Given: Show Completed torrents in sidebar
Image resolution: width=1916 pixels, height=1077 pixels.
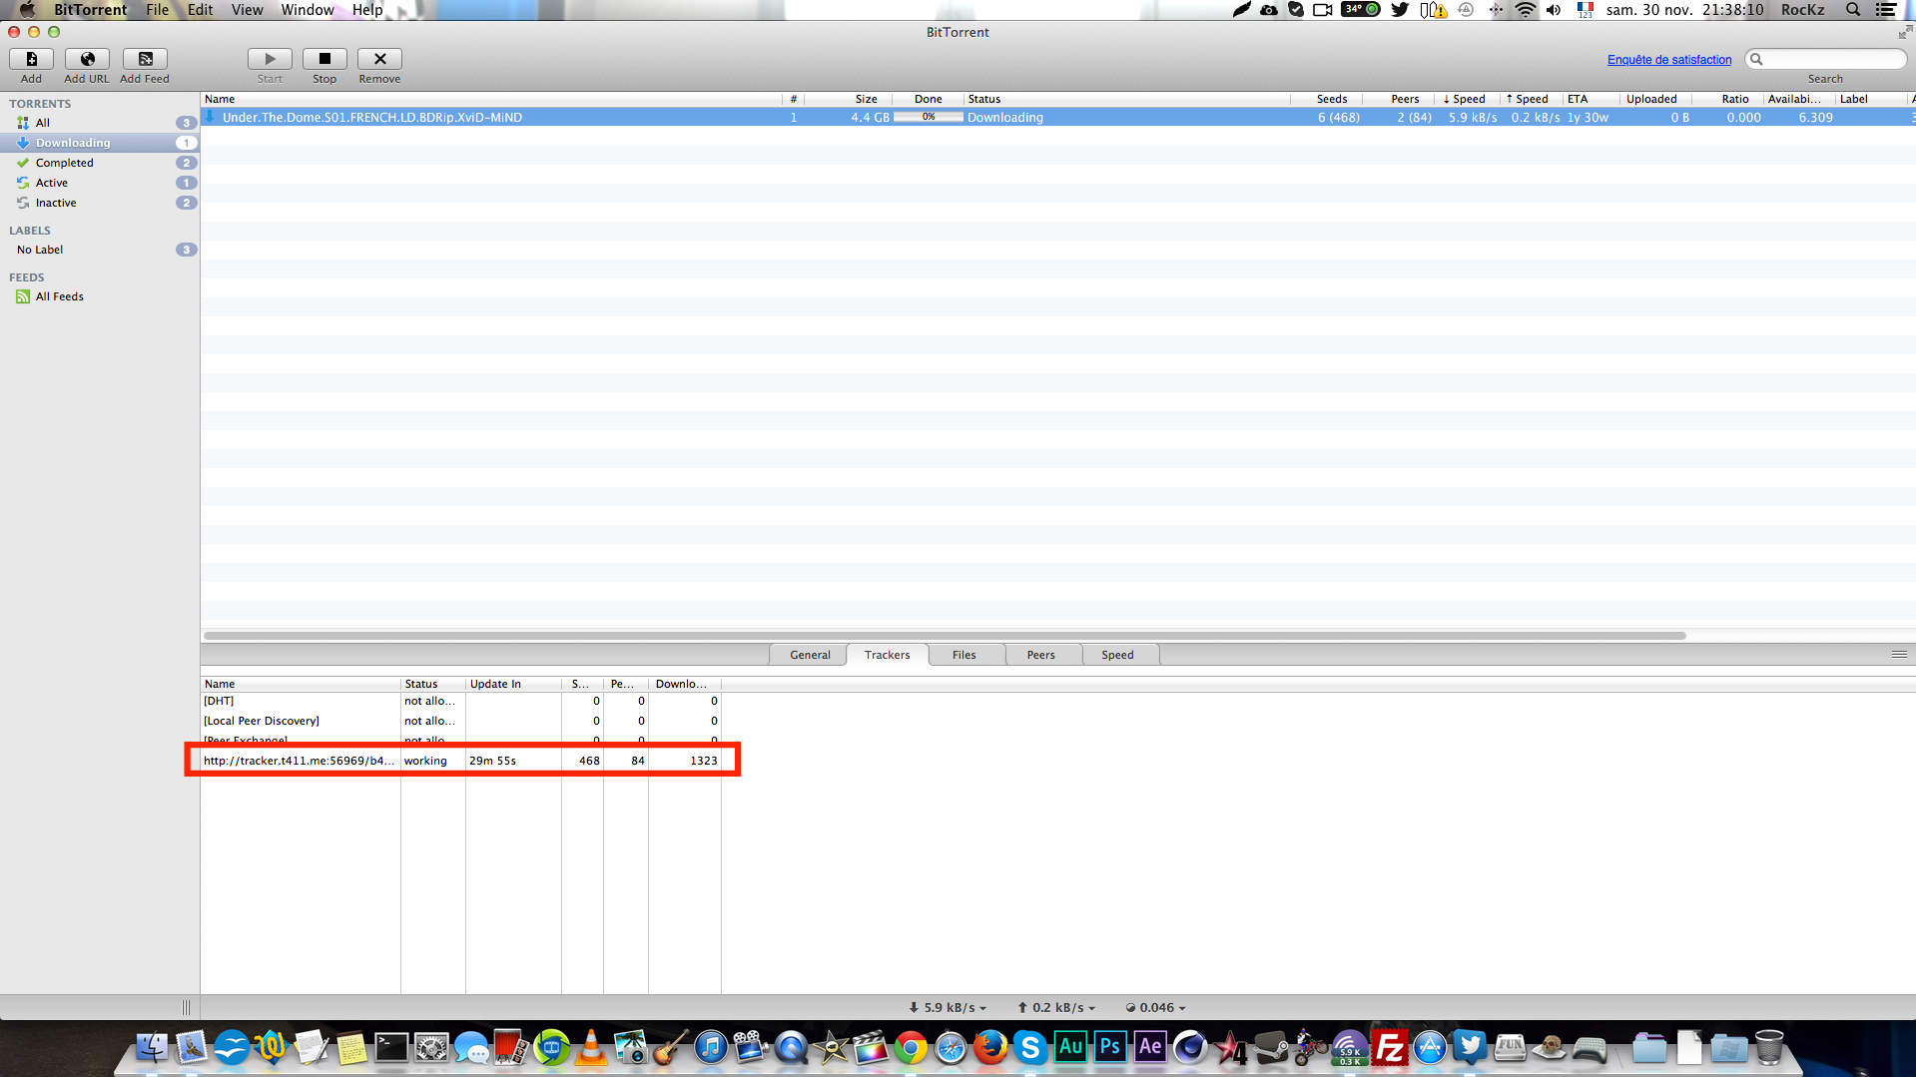Looking at the screenshot, I should tap(100, 163).
